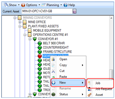The height and width of the screenshot is (99, 115).
Task: Click the green power icon next to Status
Action: pos(53,94)
